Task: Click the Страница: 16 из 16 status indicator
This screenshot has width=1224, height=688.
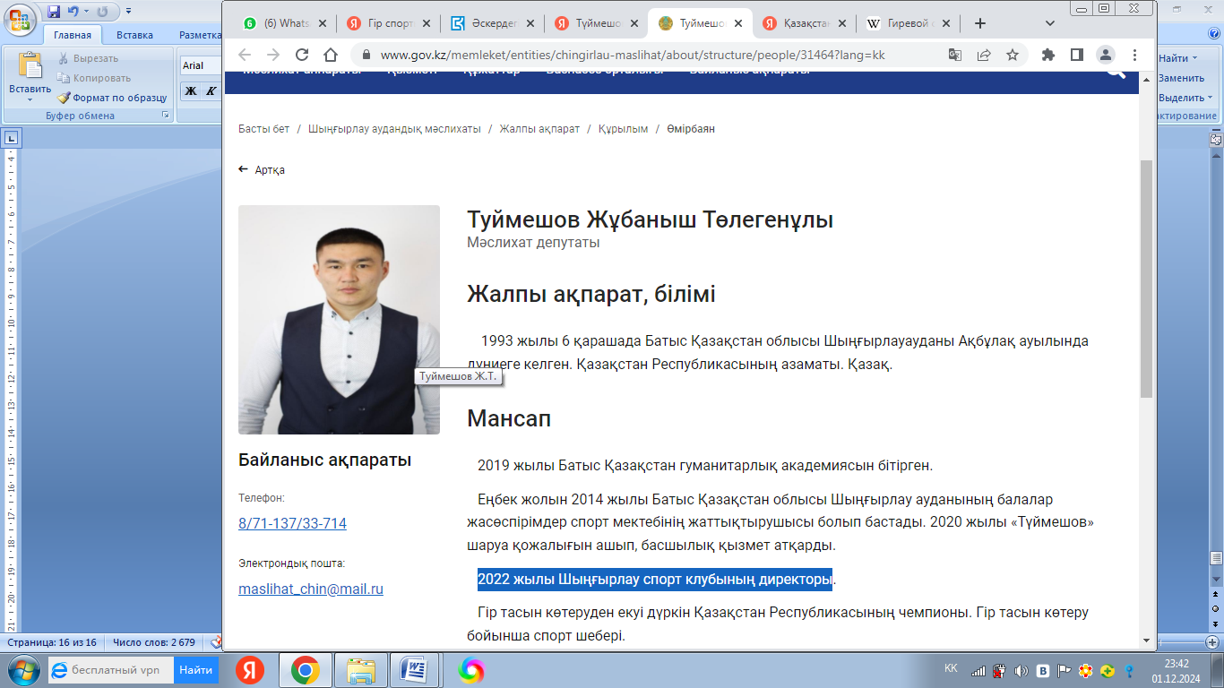Action: coord(52,642)
